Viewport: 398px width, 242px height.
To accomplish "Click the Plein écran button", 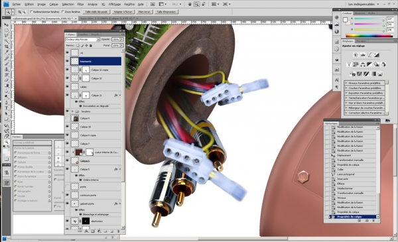I will 145,12.
